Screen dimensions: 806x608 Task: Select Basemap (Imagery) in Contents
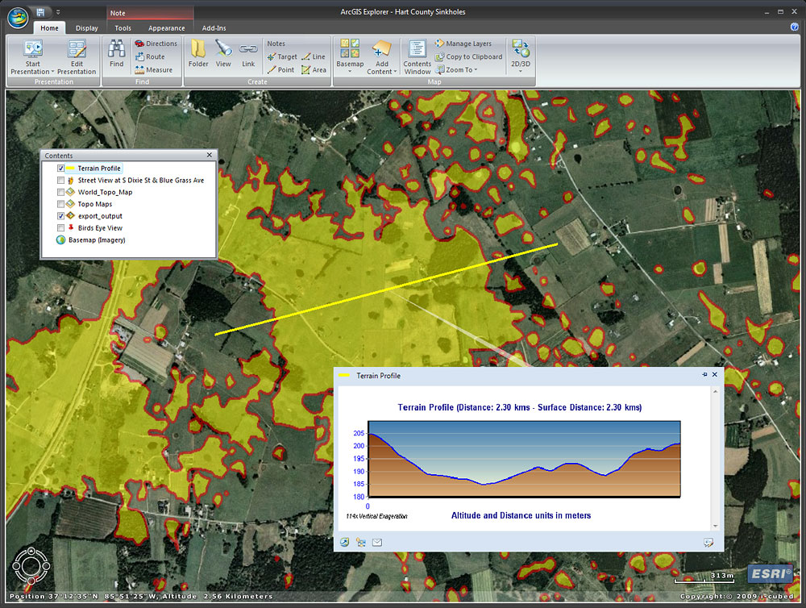[97, 239]
